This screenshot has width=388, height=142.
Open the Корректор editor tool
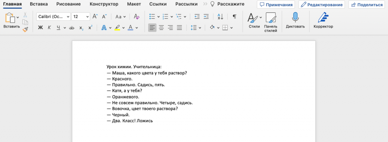pos(323,21)
